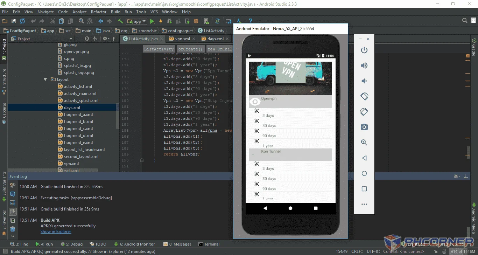Click the Search Everywhere magnifier at top right
The height and width of the screenshot is (255, 478).
tap(465, 21)
